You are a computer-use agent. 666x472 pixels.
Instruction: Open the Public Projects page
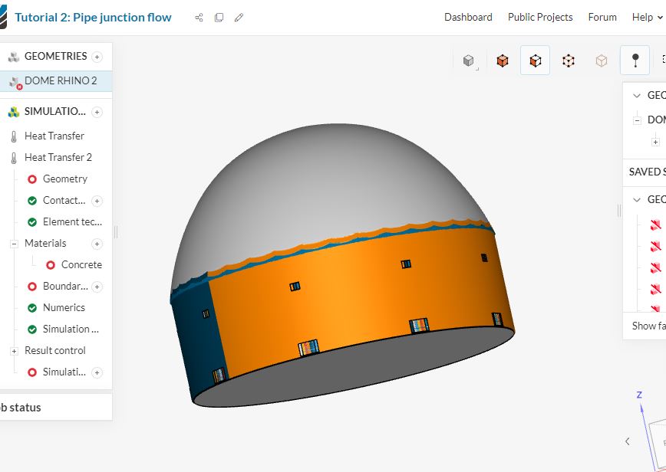click(x=540, y=17)
